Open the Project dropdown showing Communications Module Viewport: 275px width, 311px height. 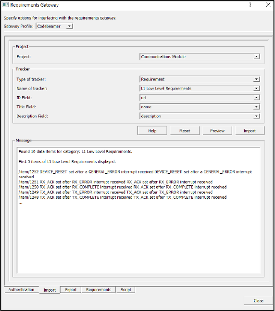[x=200, y=57]
